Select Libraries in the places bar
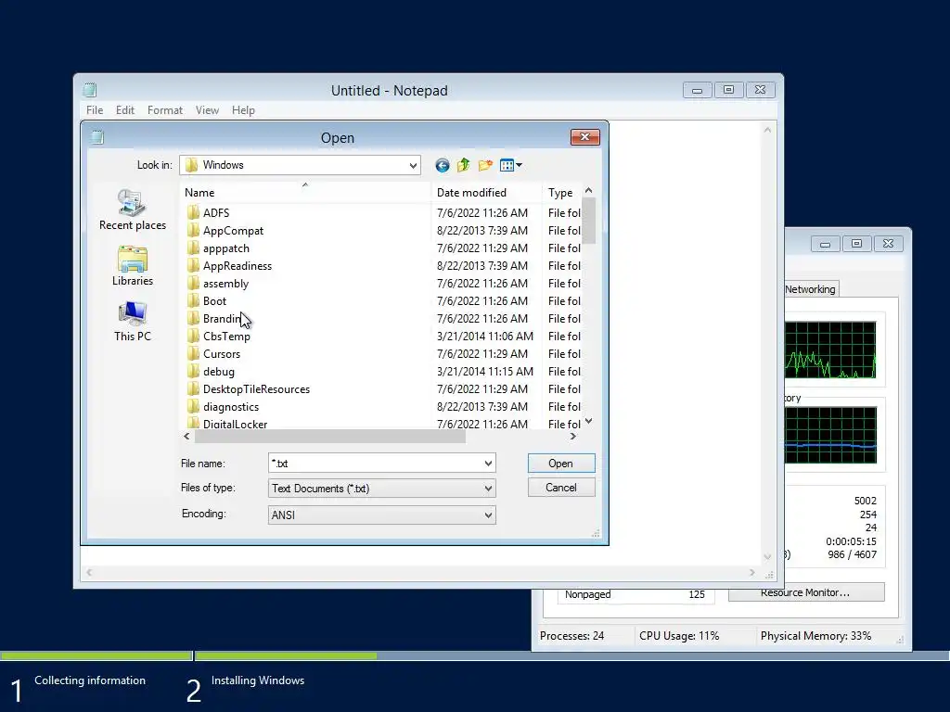The image size is (950, 712). point(132,266)
